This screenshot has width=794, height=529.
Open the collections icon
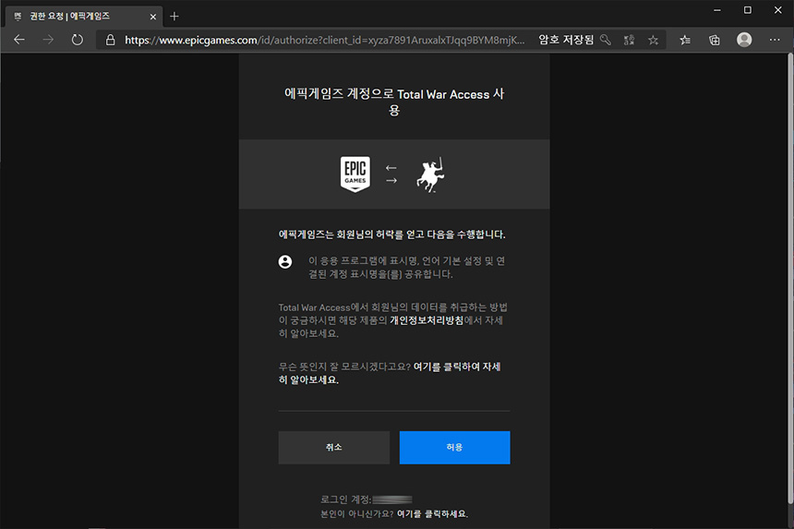pyautogui.click(x=714, y=40)
